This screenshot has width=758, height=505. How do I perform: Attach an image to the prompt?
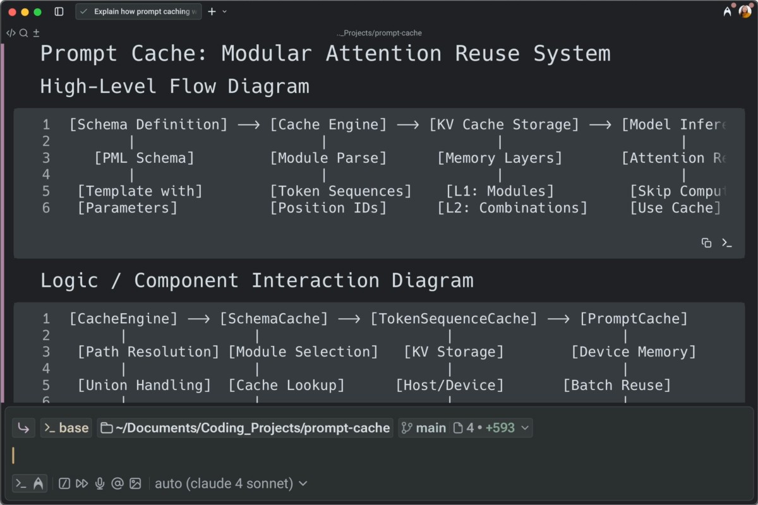135,484
